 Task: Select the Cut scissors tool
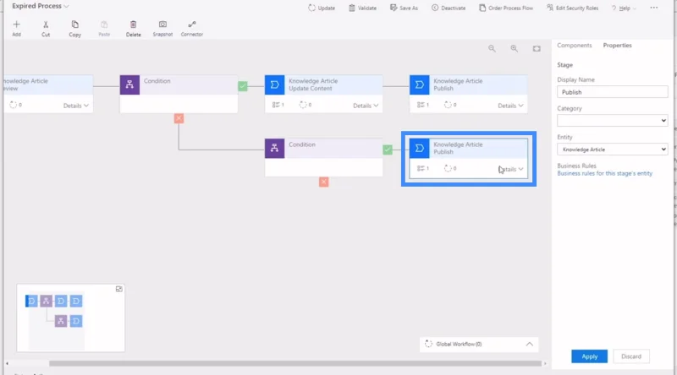pyautogui.click(x=46, y=29)
